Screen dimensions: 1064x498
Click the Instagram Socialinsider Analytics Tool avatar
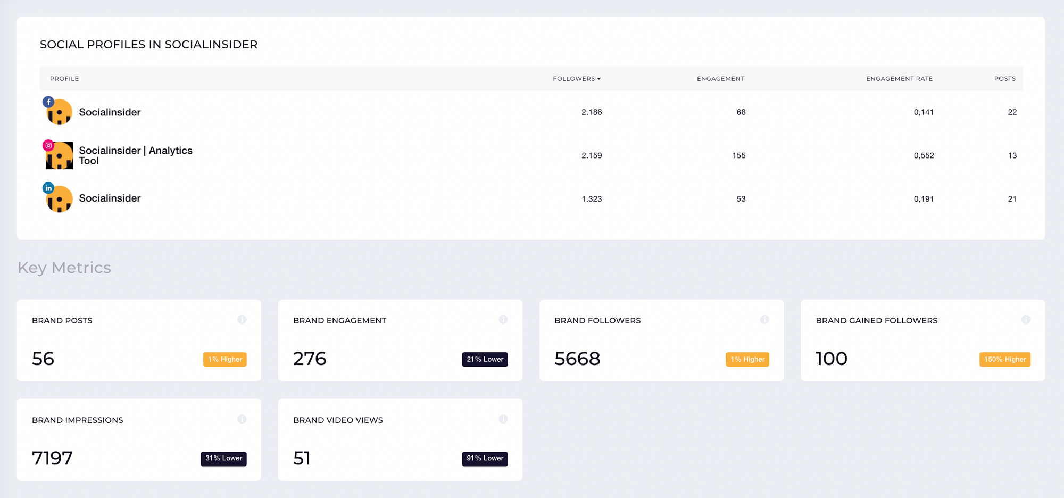[x=60, y=155]
